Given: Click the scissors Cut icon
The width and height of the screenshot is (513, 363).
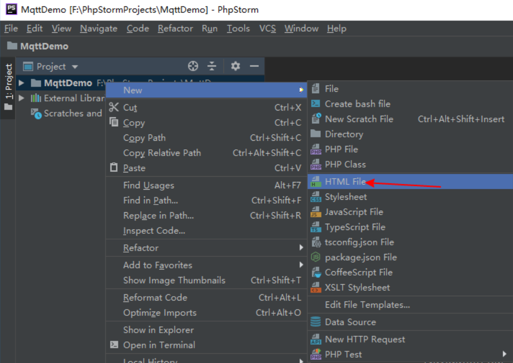Looking at the screenshot, I should (x=114, y=108).
